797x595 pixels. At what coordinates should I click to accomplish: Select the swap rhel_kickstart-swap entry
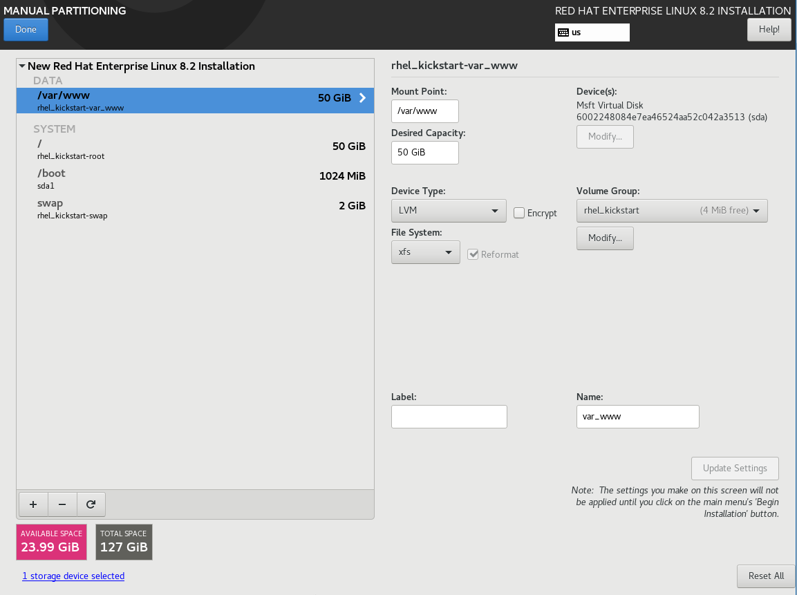(x=195, y=209)
